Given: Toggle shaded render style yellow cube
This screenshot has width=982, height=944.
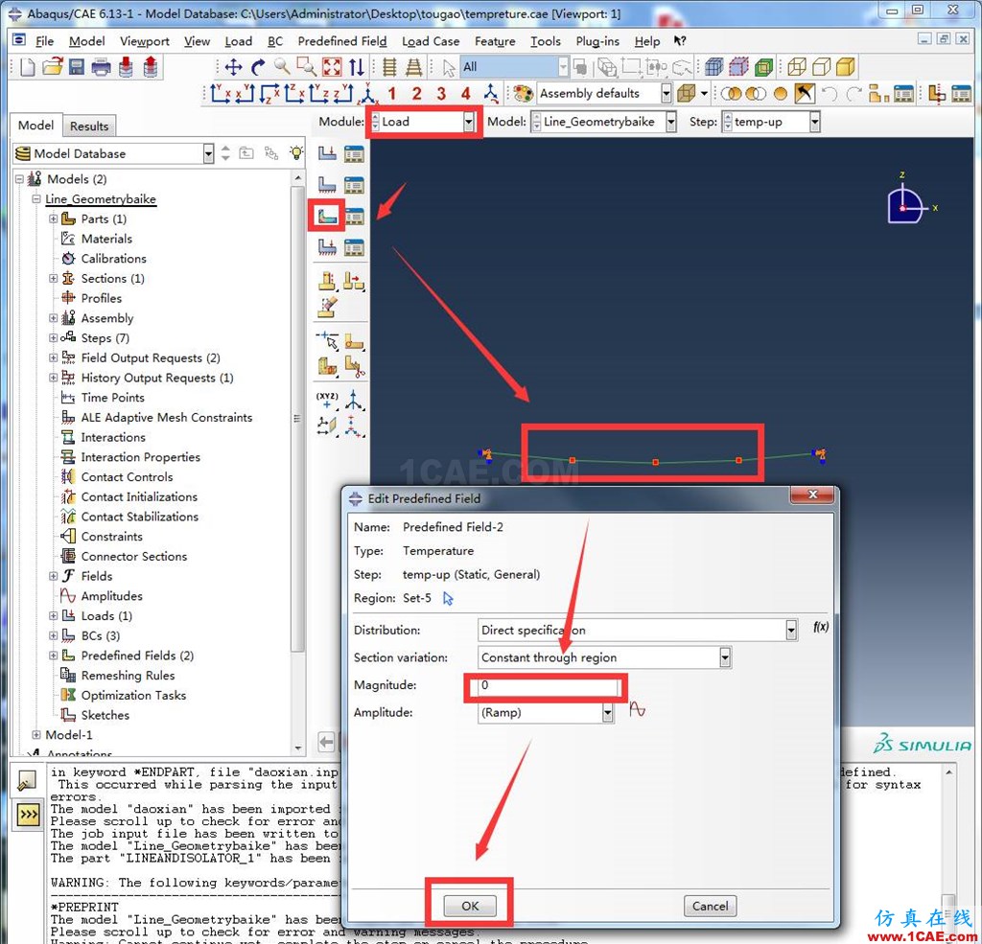Looking at the screenshot, I should pyautogui.click(x=846, y=66).
